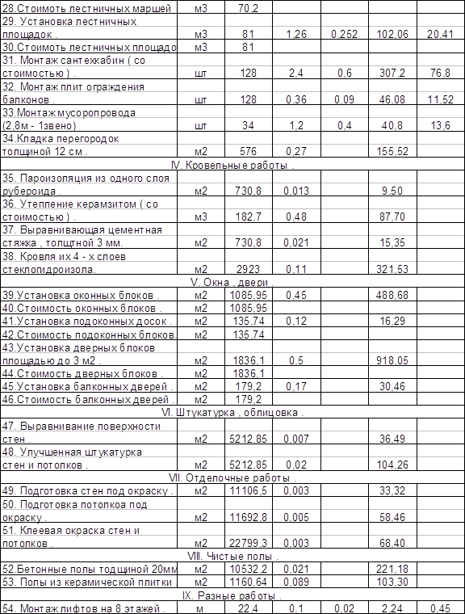Click the quantity 2923 for roofing row 38
The image size is (465, 614).
(x=248, y=269)
